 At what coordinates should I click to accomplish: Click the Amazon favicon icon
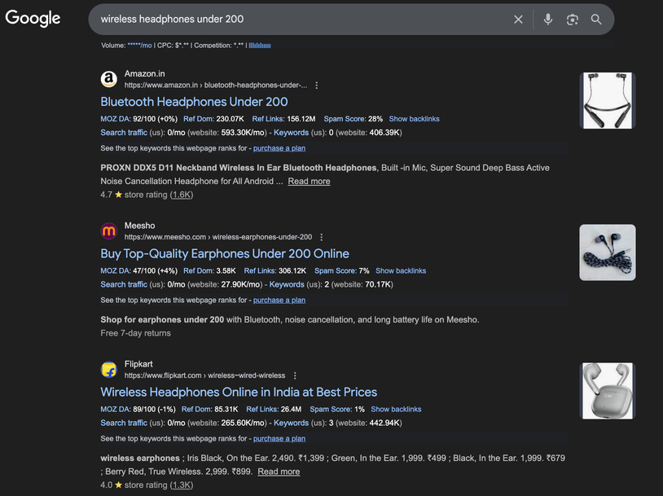click(108, 79)
